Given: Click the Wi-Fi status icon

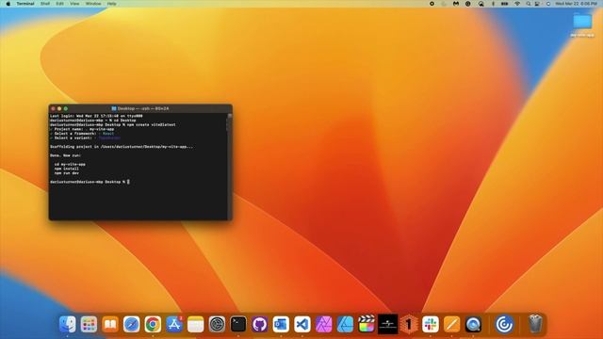Looking at the screenshot, I should (x=517, y=4).
